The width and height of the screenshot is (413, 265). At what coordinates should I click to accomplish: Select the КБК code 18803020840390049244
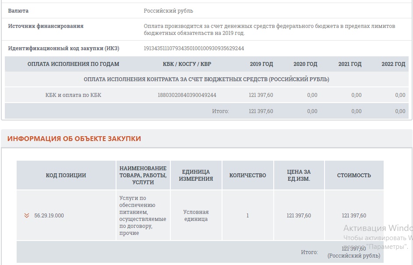187,95
